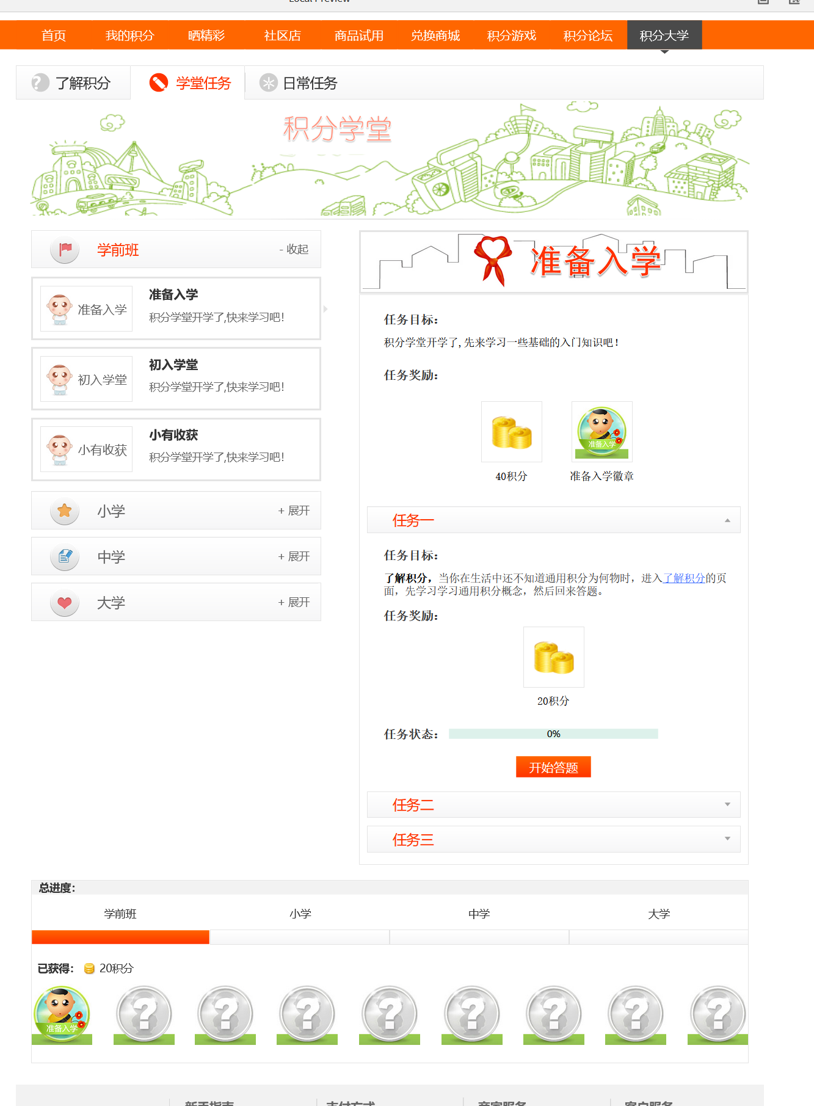Viewport: 814px width, 1106px height.
Task: Click the gold coins icon above 20积分 reward
Action: pos(554,657)
